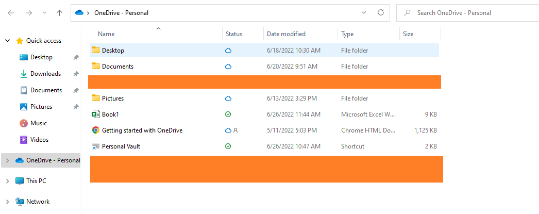
Task: Click Documents folder's cloud status icon
Action: [x=228, y=67]
